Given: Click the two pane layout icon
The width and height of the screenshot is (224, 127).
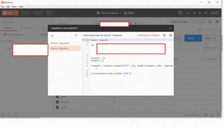Looking at the screenshot, I should click(x=206, y=115).
